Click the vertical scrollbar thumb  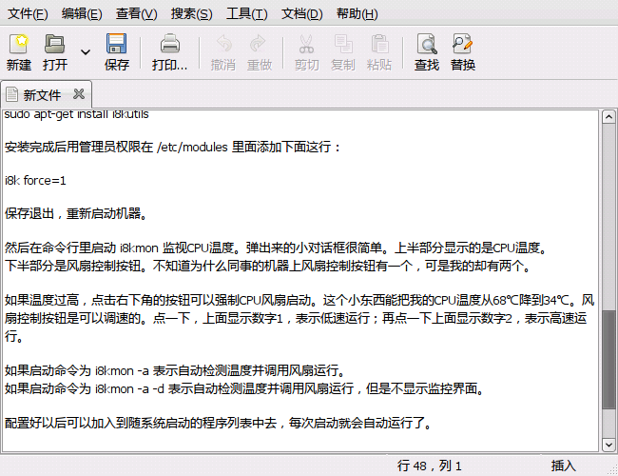pos(608,359)
